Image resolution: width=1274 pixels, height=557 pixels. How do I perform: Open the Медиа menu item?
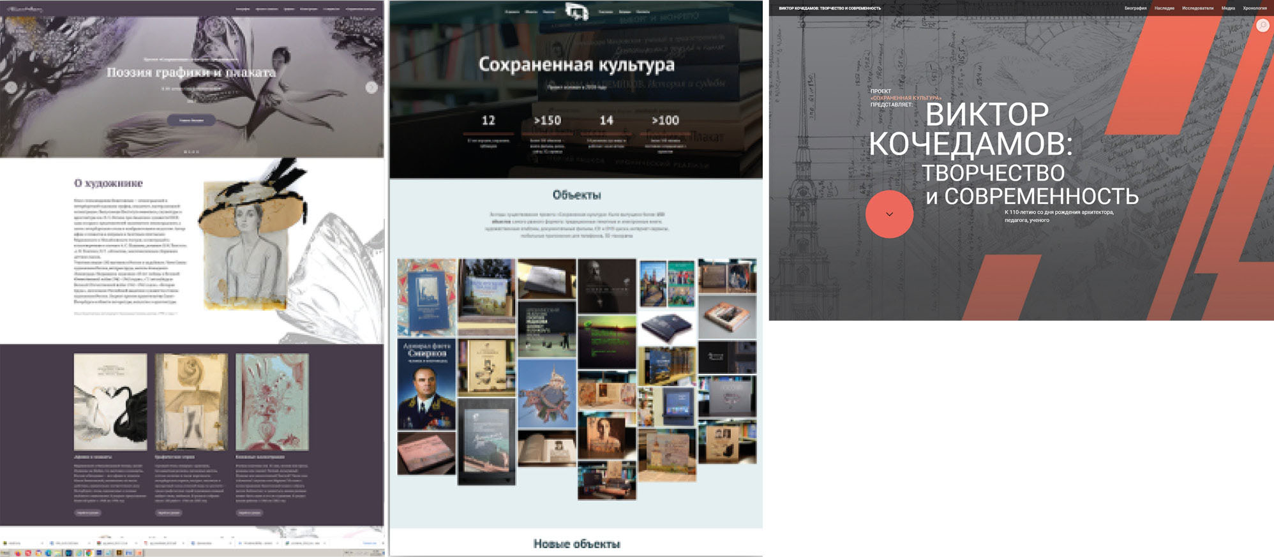pyautogui.click(x=1228, y=8)
